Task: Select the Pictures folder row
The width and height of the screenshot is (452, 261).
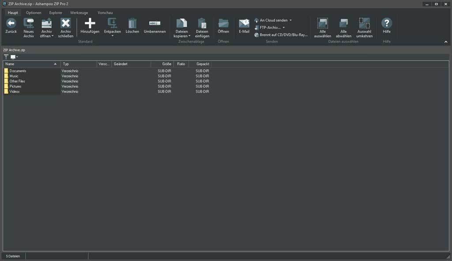Action: point(107,87)
